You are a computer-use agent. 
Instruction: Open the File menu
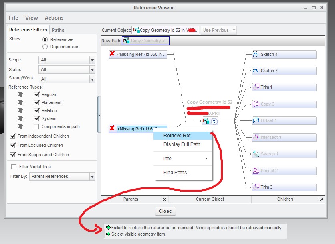[x=14, y=18]
